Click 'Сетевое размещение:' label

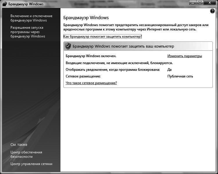tap(83, 76)
